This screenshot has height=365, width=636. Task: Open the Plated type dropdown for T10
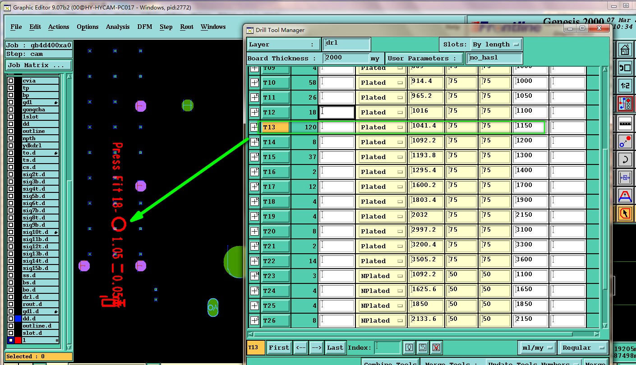pos(382,82)
